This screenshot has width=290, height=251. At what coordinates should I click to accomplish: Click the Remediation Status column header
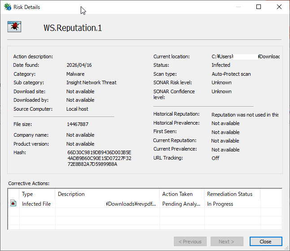232,194
